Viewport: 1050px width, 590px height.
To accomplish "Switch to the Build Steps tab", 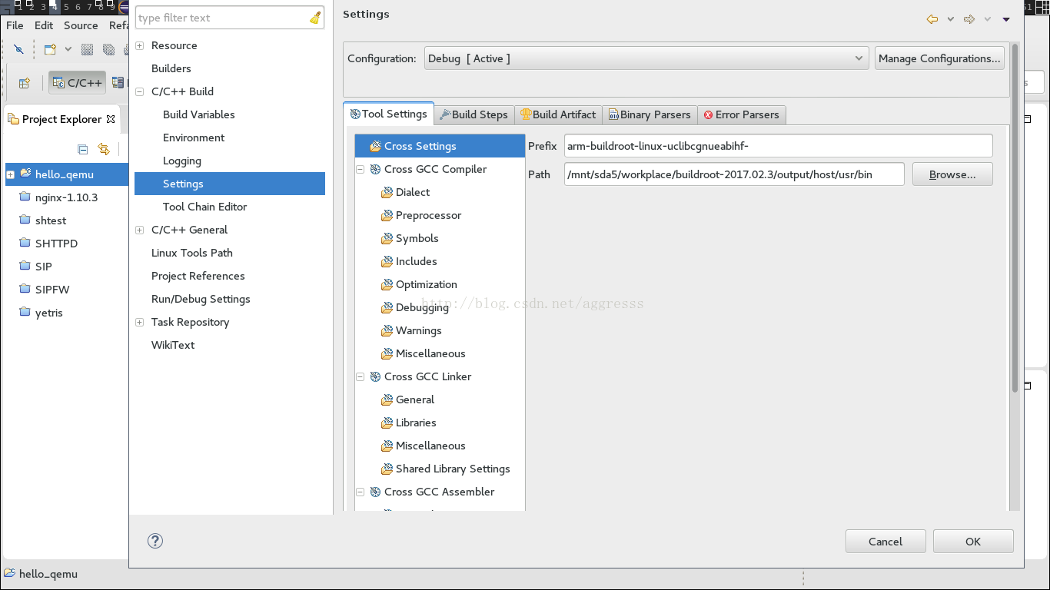I will point(473,114).
